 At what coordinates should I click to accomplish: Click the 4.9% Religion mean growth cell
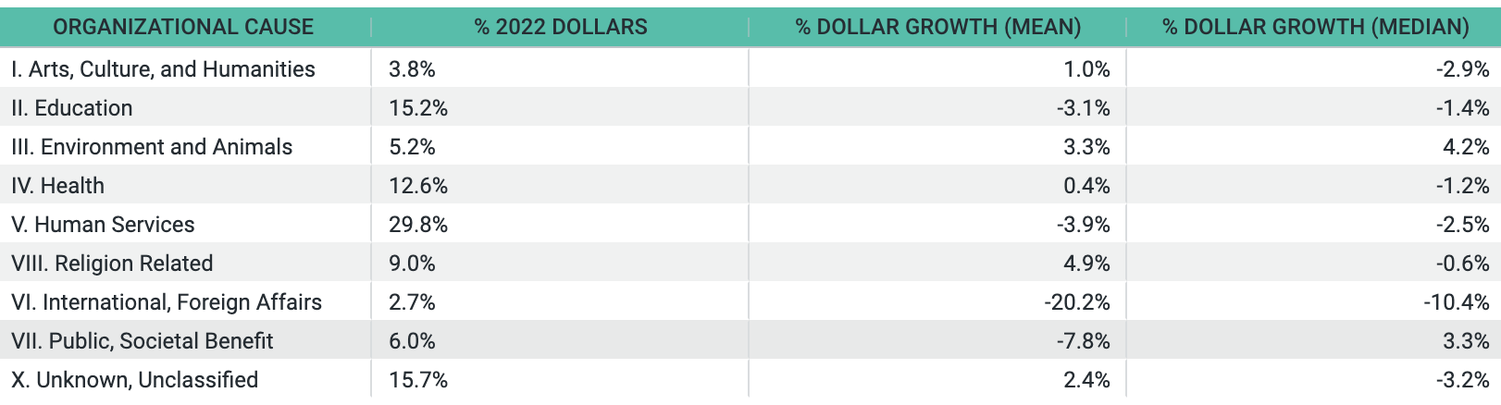(1087, 264)
